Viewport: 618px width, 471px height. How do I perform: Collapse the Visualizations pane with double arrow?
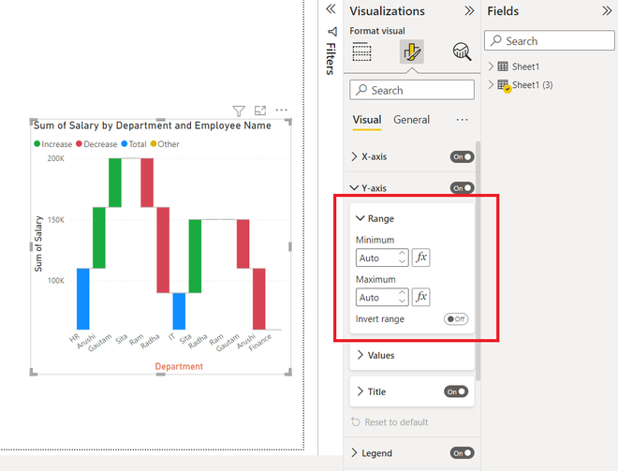pyautogui.click(x=469, y=10)
